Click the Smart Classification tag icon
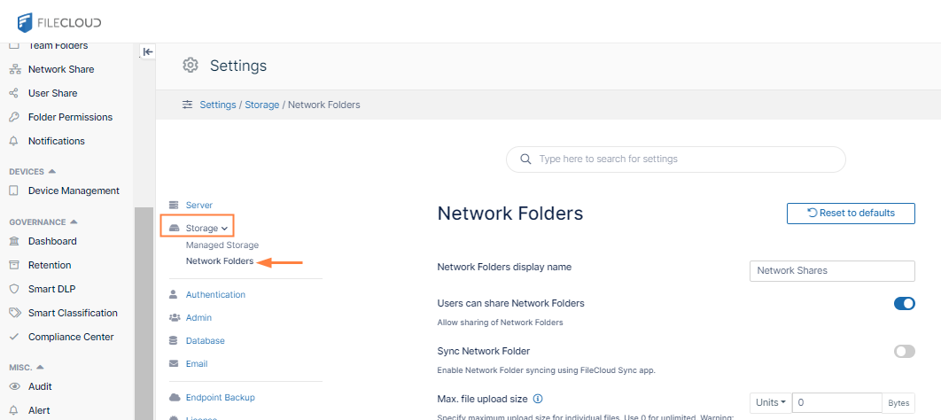Viewport: 941px width, 420px height. (13, 313)
